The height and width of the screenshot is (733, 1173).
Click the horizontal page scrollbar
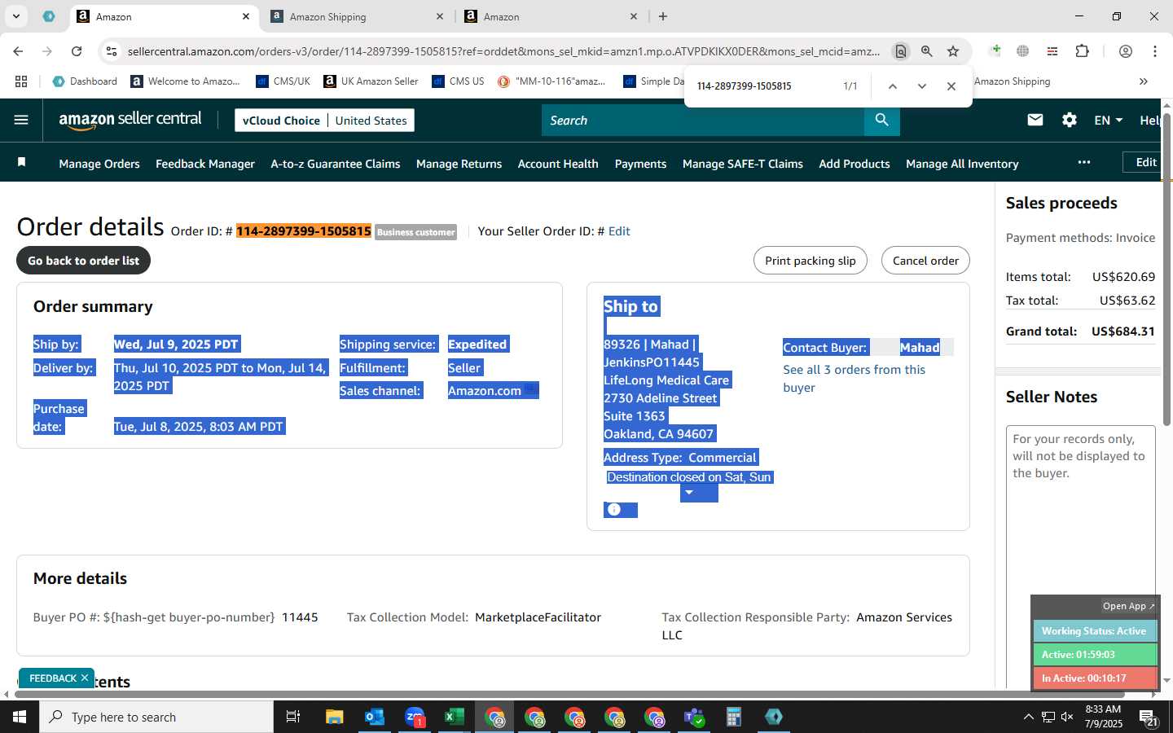[570, 695]
